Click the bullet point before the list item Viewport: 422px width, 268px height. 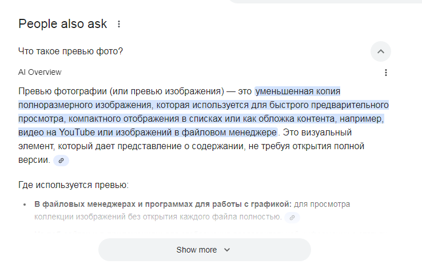(25, 205)
